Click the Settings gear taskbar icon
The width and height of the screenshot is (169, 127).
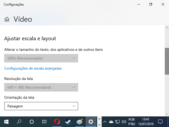91,122
